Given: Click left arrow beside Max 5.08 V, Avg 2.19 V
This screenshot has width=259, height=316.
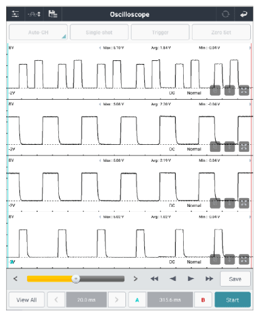Looking at the screenshot, I should (100, 161).
